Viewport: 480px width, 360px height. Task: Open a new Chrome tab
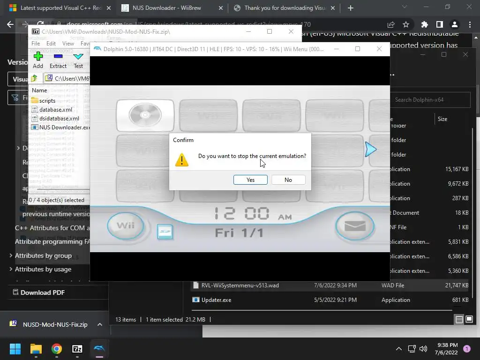point(351,8)
